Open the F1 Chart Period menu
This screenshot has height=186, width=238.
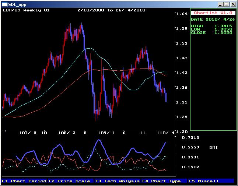[24, 181]
